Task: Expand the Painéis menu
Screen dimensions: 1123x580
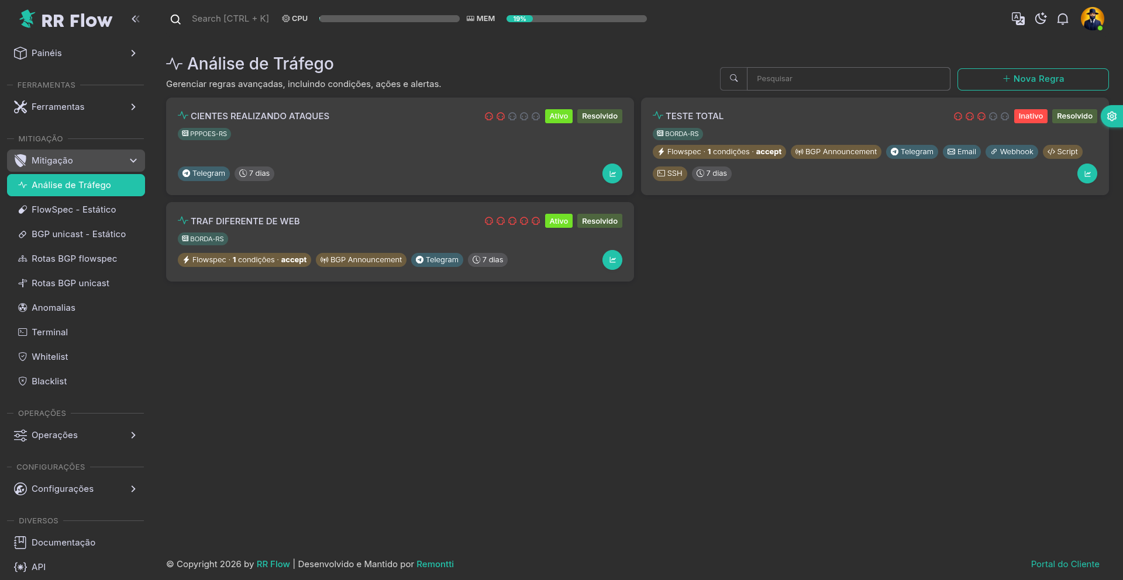Action: tap(76, 53)
